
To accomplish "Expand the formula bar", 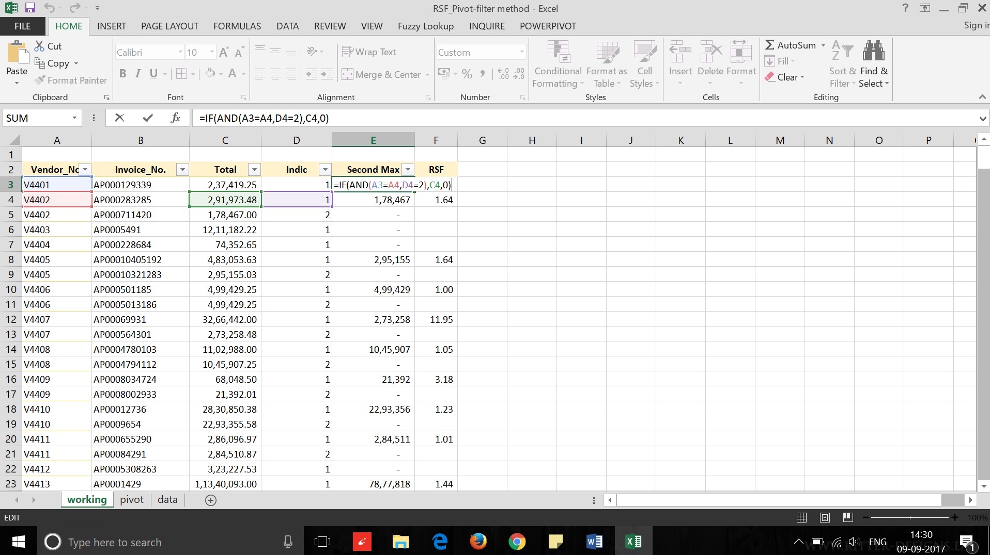I will click(x=982, y=118).
